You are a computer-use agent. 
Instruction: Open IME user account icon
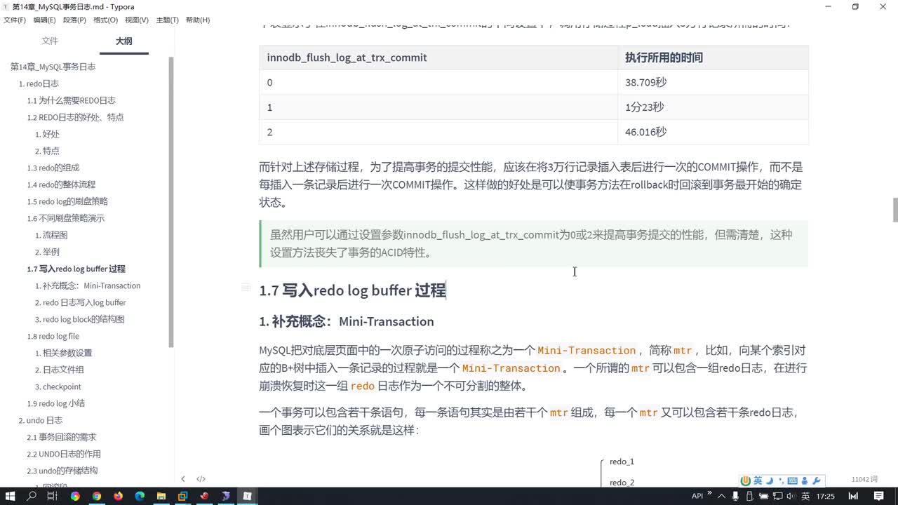[805, 480]
